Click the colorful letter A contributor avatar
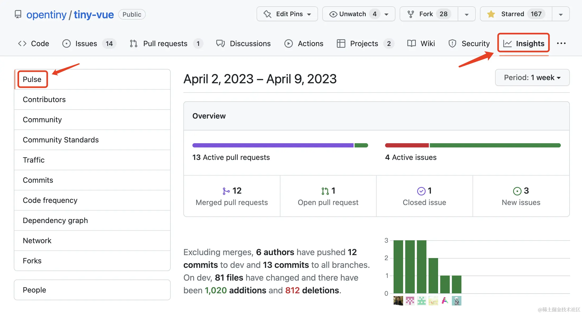The image size is (582, 314). 445,301
